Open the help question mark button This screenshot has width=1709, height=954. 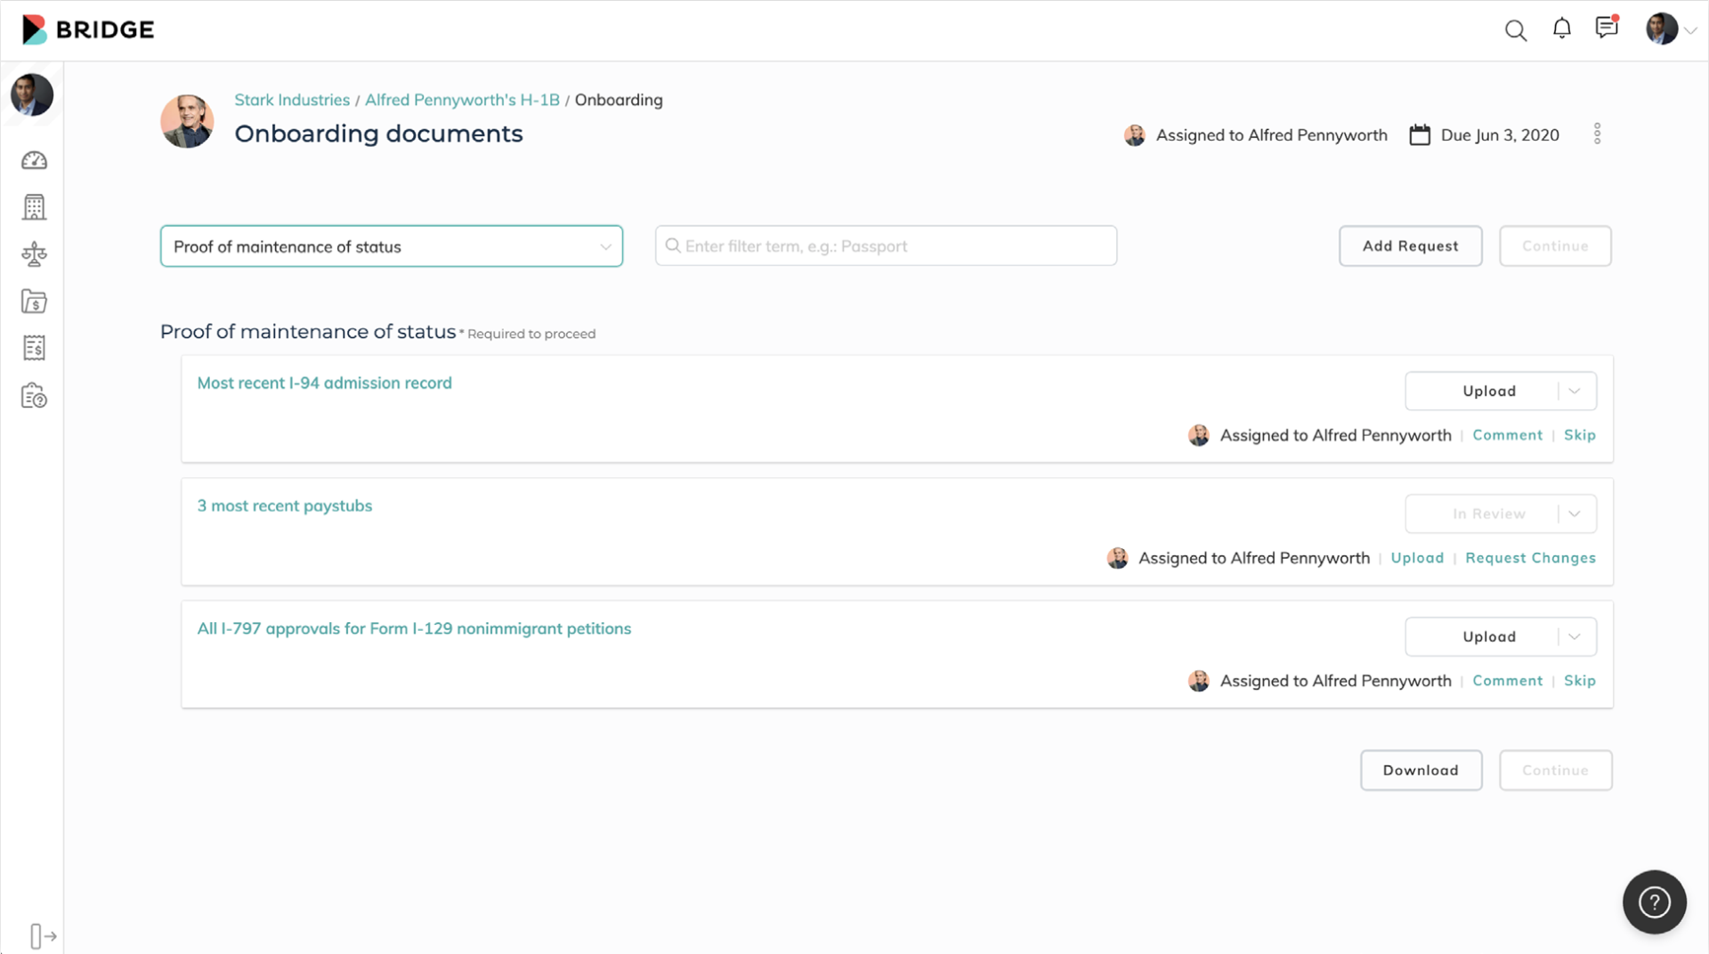pos(1654,901)
